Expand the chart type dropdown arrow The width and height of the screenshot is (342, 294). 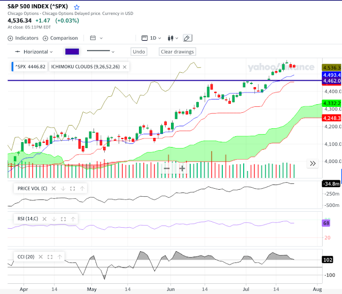[x=177, y=38]
